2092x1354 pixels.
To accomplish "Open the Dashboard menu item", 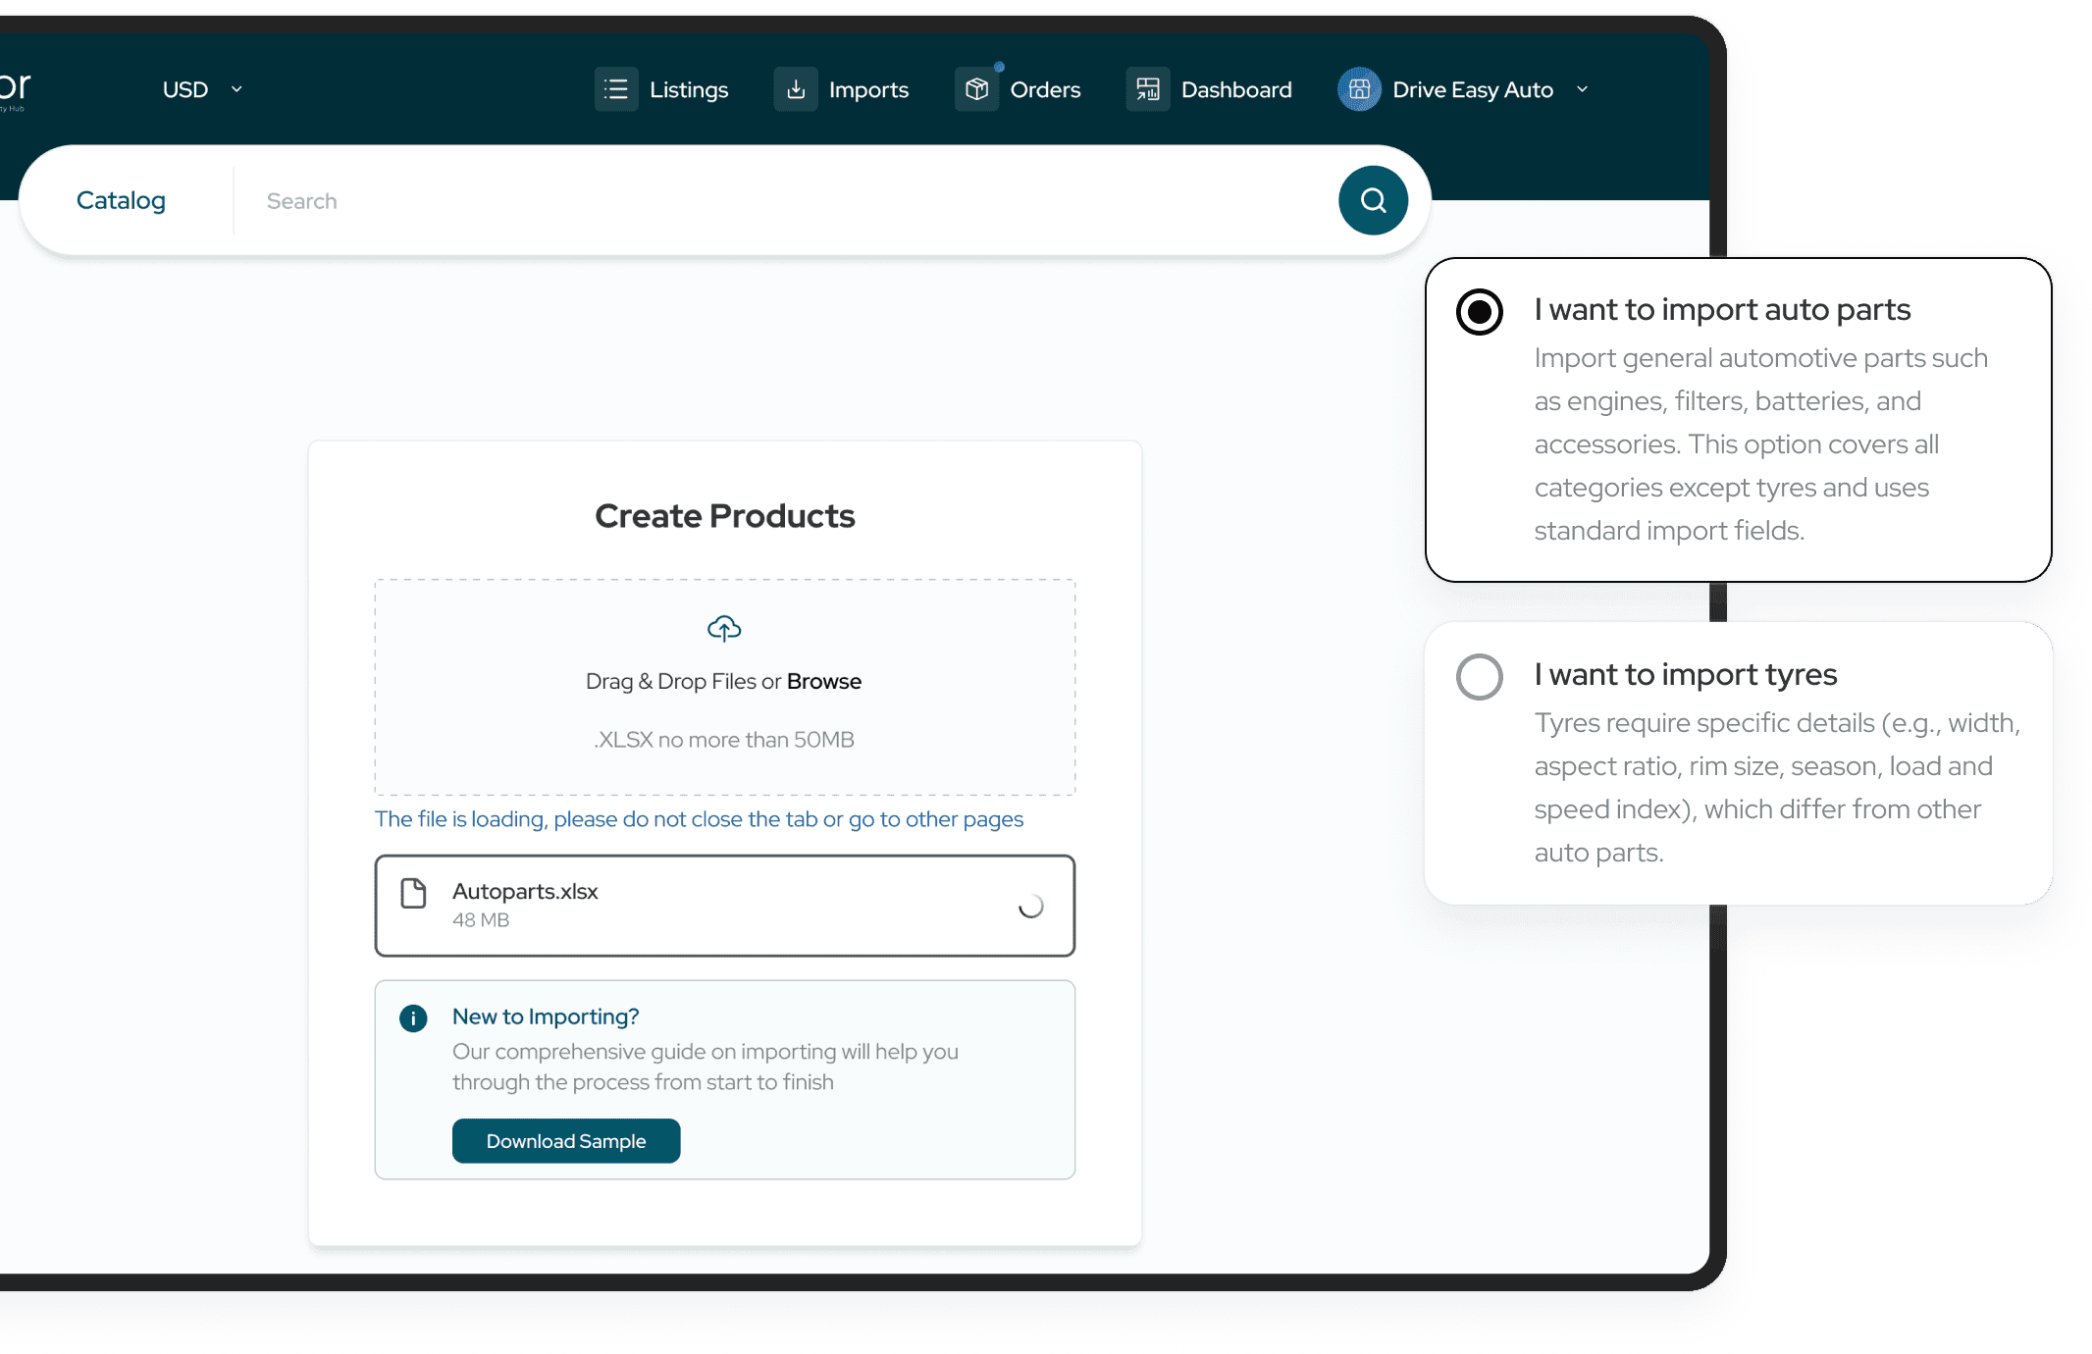I will click(1210, 89).
